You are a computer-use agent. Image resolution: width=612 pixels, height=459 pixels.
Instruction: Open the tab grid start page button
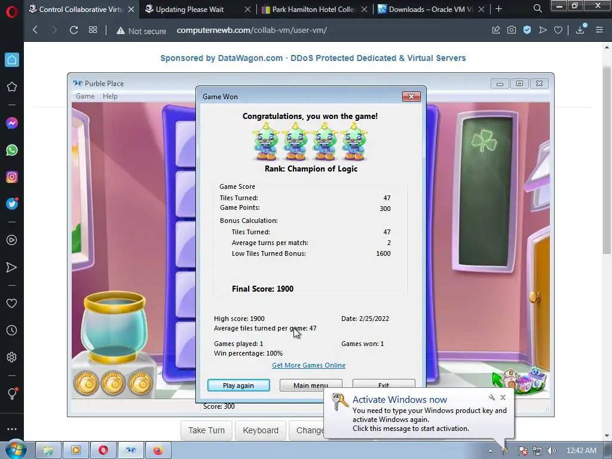93,30
